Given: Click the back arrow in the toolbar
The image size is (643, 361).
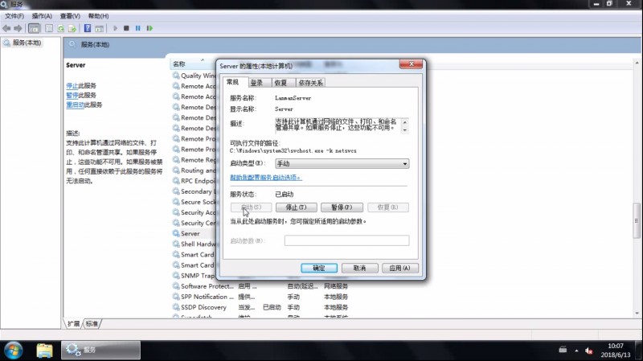Looking at the screenshot, I should (x=6, y=28).
